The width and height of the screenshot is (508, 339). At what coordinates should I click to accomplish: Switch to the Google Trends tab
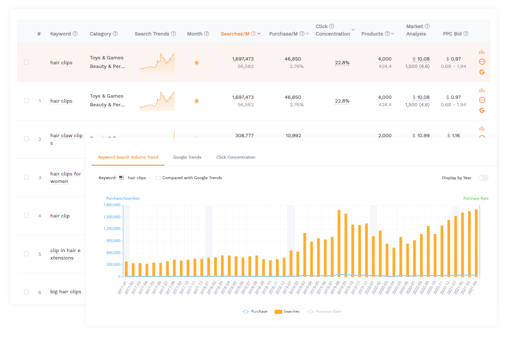187,157
